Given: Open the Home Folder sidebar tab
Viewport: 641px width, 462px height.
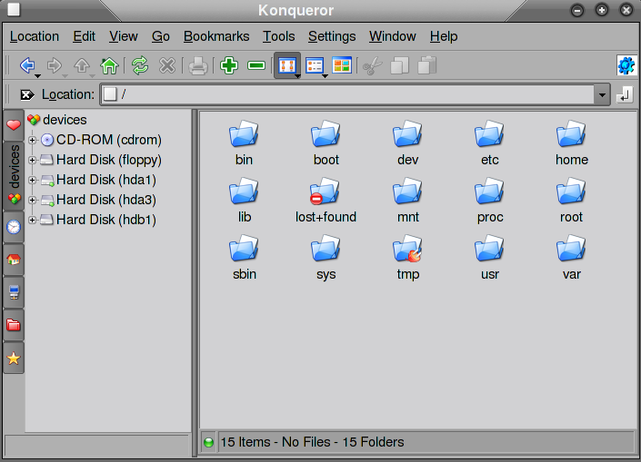Looking at the screenshot, I should point(14,260).
